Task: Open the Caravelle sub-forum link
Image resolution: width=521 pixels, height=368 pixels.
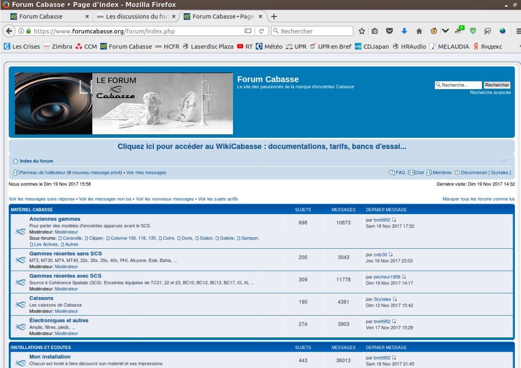Action: 72,238
